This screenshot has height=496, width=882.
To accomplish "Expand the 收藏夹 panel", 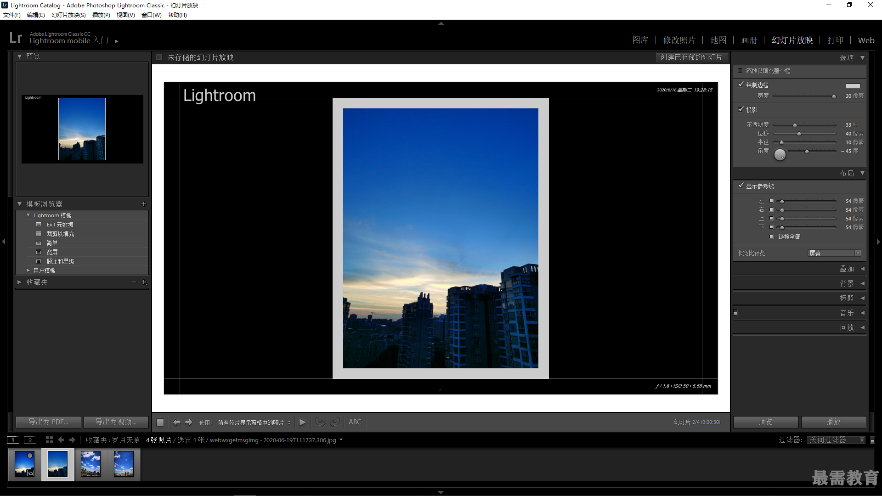I will pos(19,282).
